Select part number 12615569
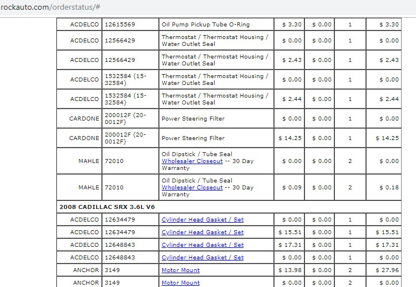Screen dimensions: 416x287 point(120,24)
